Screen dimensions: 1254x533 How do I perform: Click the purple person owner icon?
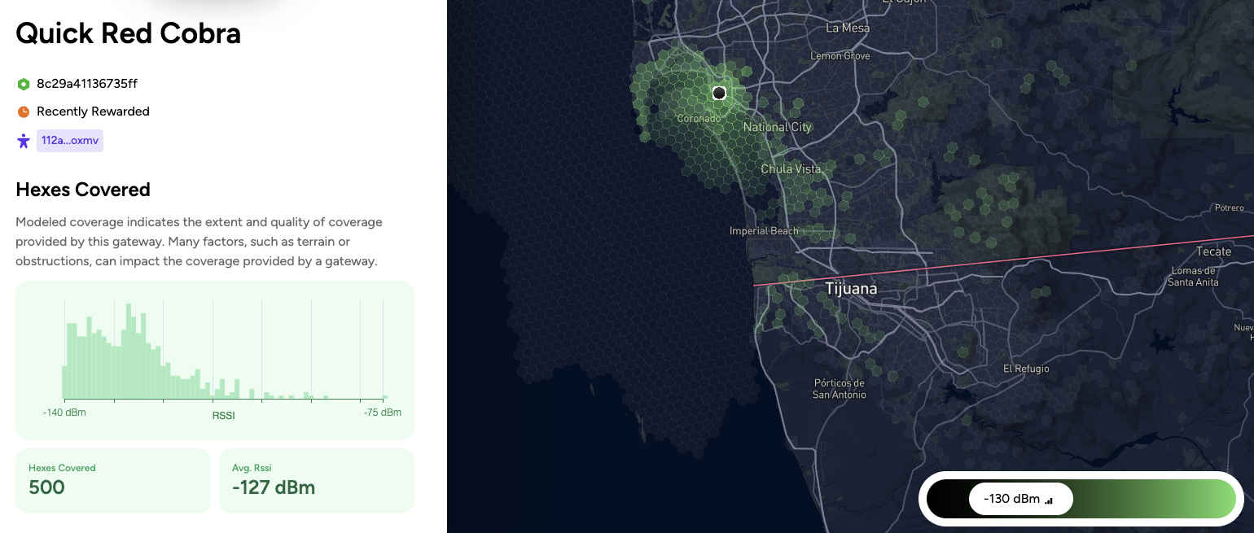coord(24,141)
